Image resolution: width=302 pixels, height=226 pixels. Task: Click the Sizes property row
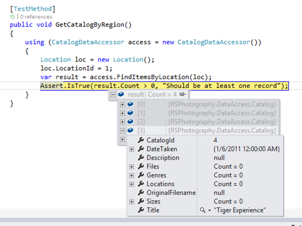point(153,202)
